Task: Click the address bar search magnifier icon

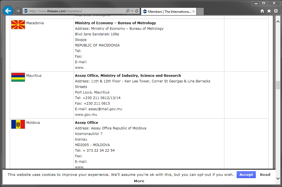Action: (127, 11)
